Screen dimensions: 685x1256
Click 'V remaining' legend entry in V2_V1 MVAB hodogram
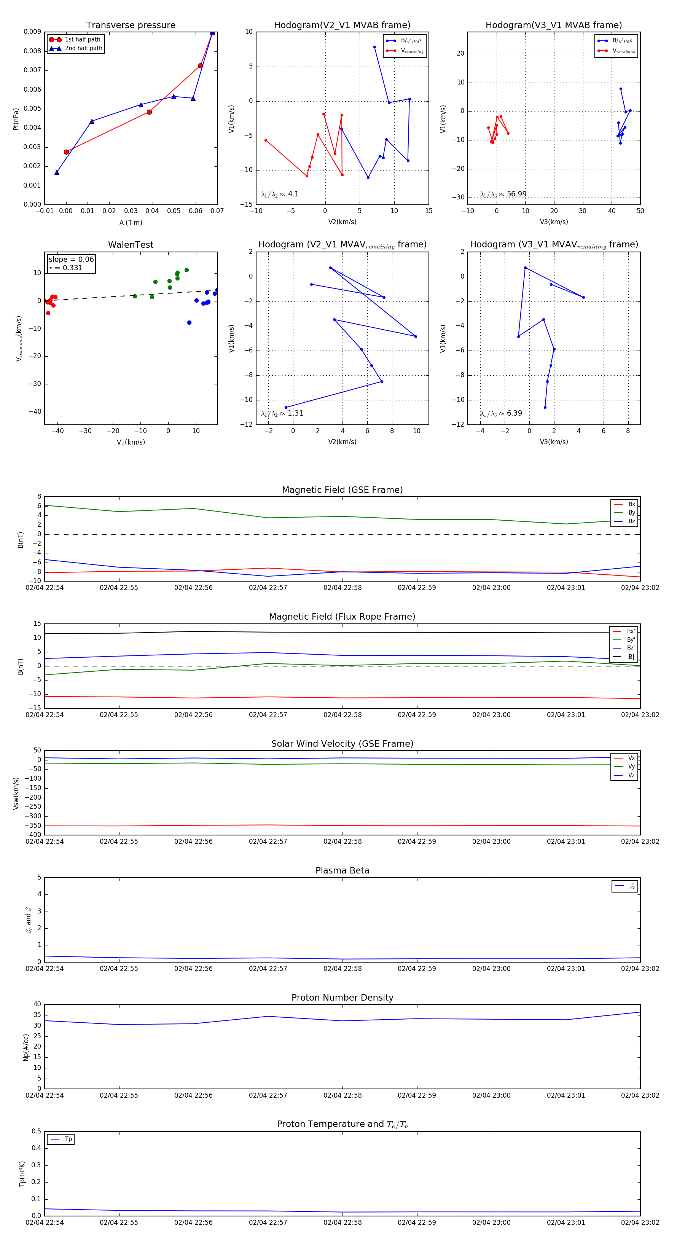(x=404, y=51)
